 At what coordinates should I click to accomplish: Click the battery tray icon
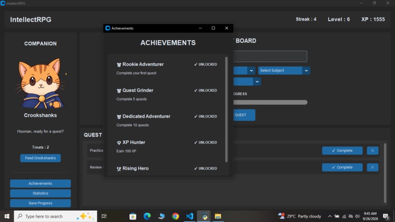click(337, 216)
